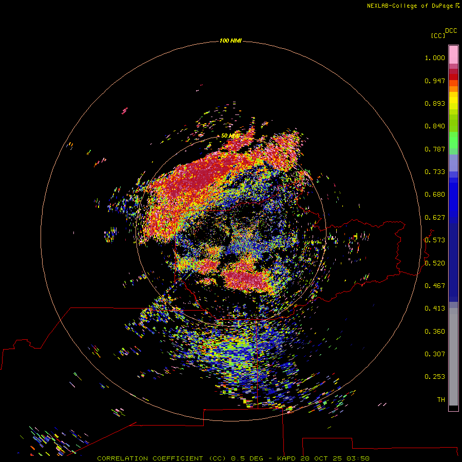Click the DCC legend label
Image resolution: width=462 pixels, height=462 pixels.
pyautogui.click(x=451, y=31)
